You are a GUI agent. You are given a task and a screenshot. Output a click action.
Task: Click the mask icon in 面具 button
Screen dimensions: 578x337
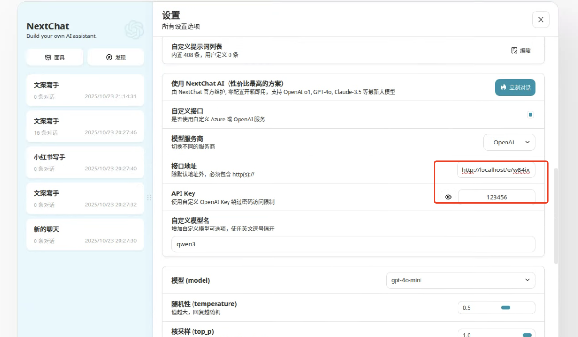pos(48,57)
